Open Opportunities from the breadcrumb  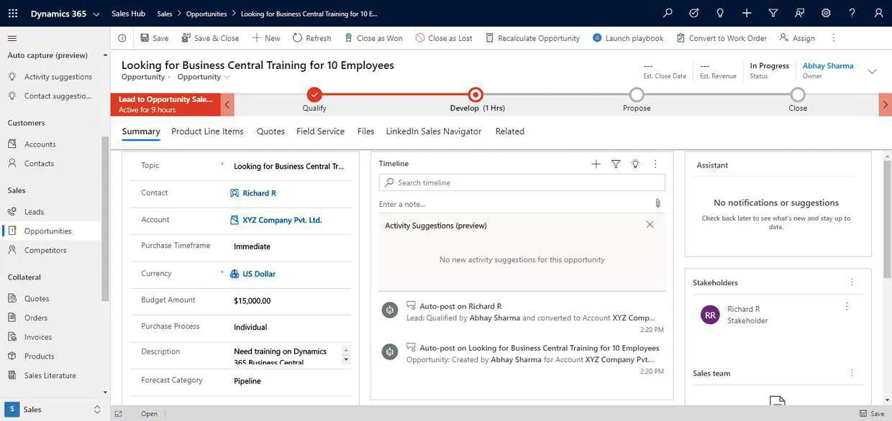tap(207, 12)
